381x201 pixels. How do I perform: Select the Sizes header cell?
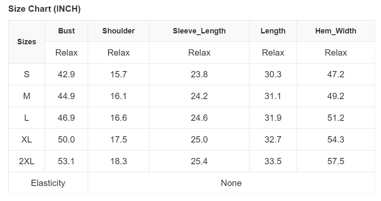coord(27,42)
